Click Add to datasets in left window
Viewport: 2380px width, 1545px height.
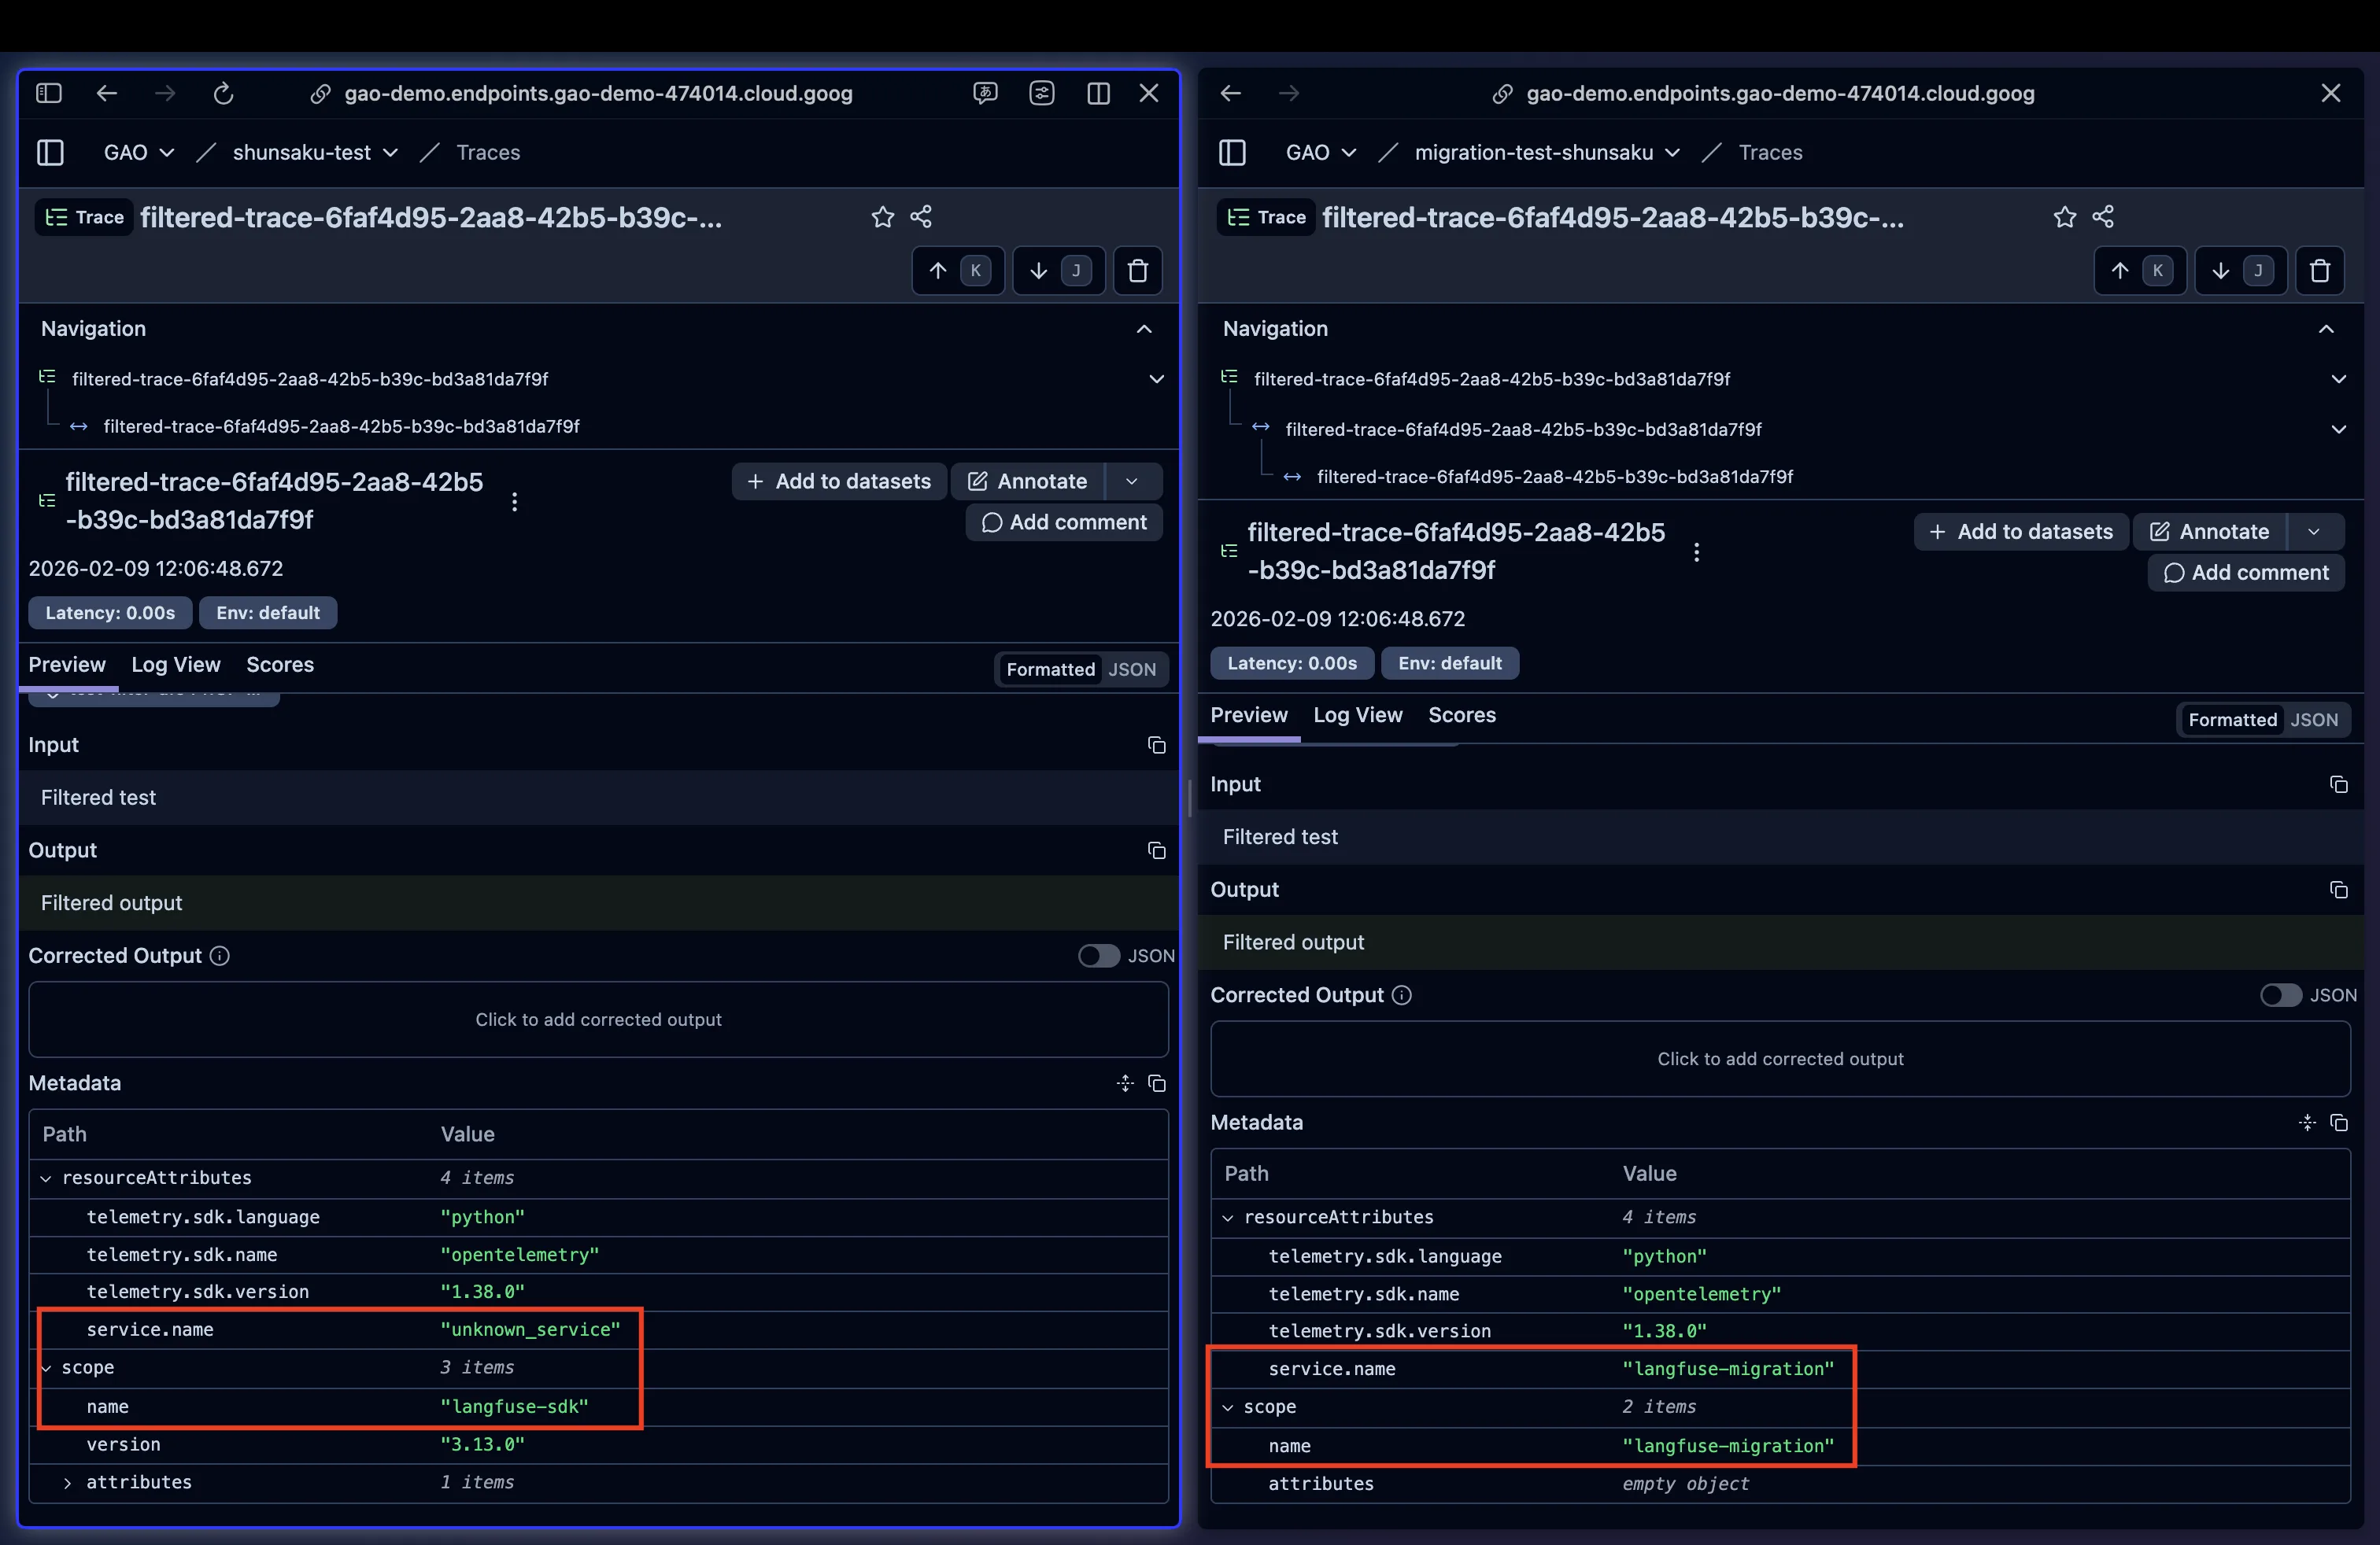point(839,481)
